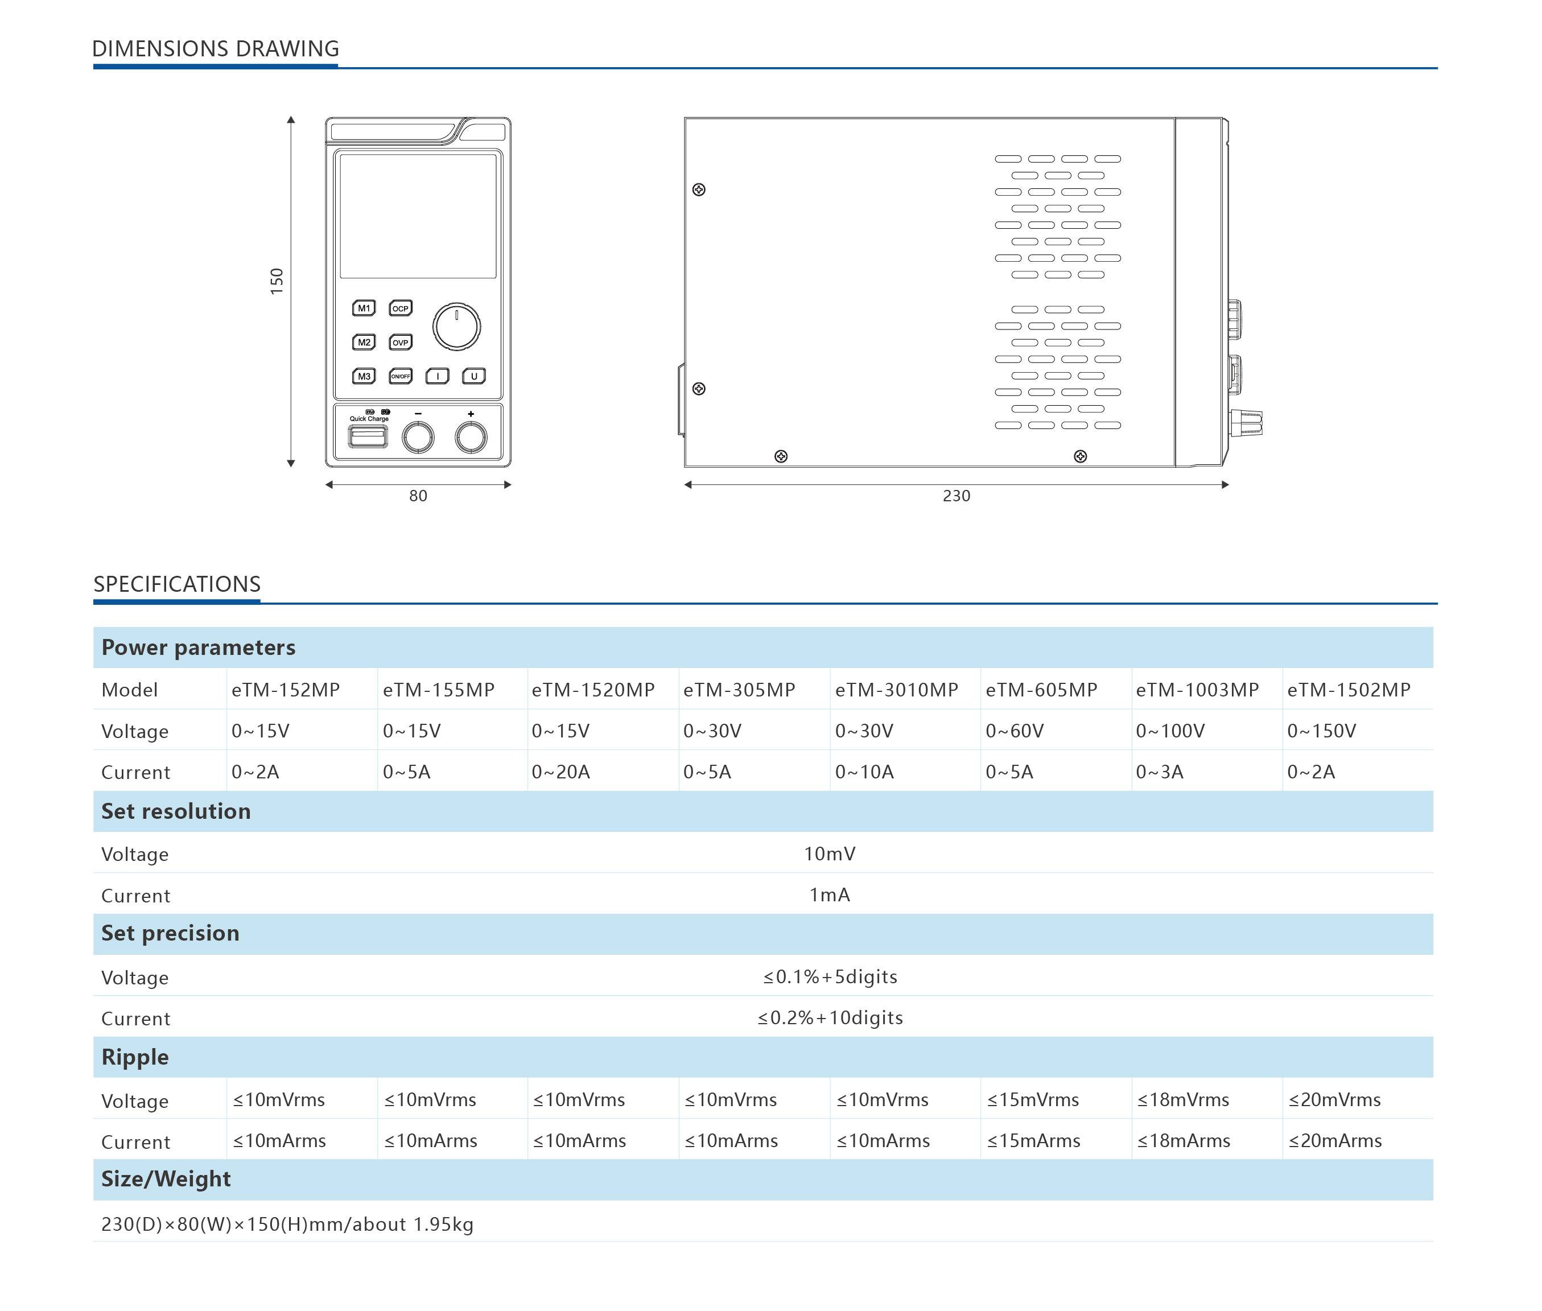Click the SPECIFICATIONS heading
This screenshot has height=1311, width=1542.
177,584
